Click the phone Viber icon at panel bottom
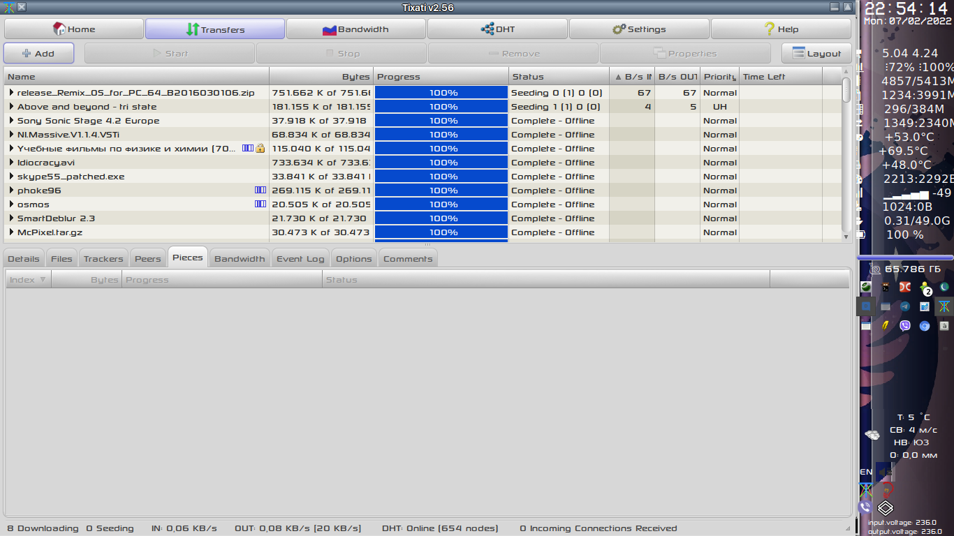 [865, 507]
